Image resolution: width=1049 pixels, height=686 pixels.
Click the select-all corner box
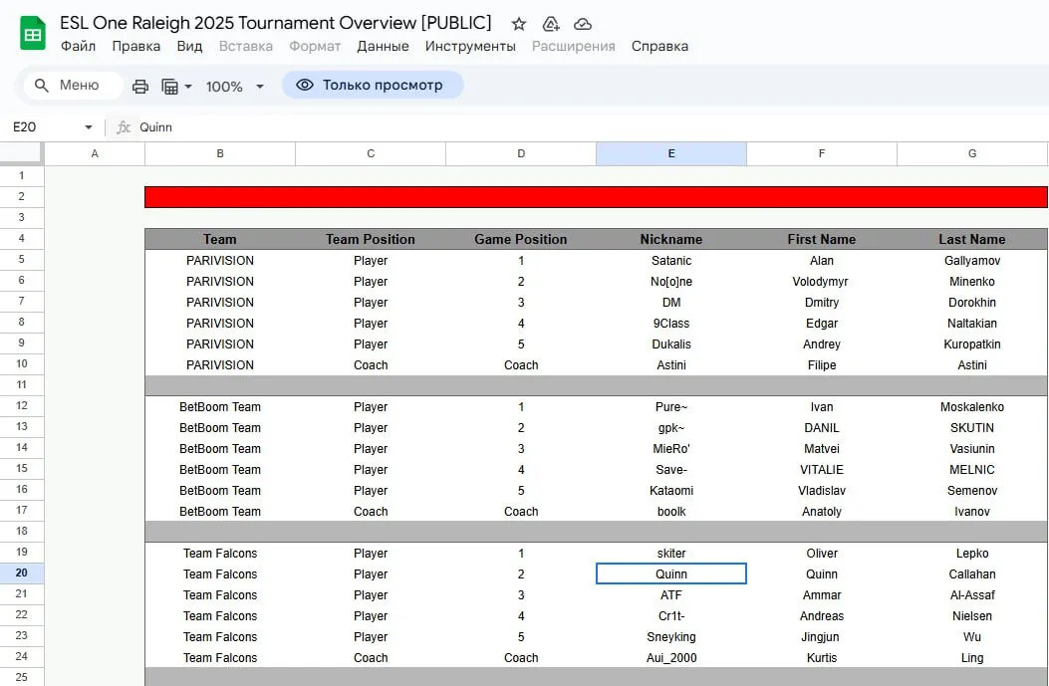pyautogui.click(x=21, y=153)
